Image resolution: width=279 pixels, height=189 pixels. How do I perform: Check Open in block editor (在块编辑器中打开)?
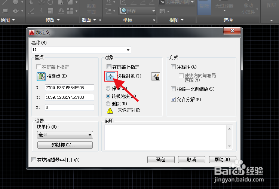click(x=34, y=159)
